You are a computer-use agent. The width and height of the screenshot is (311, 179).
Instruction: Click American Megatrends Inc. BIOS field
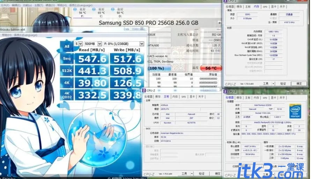pyautogui.click(x=191, y=133)
